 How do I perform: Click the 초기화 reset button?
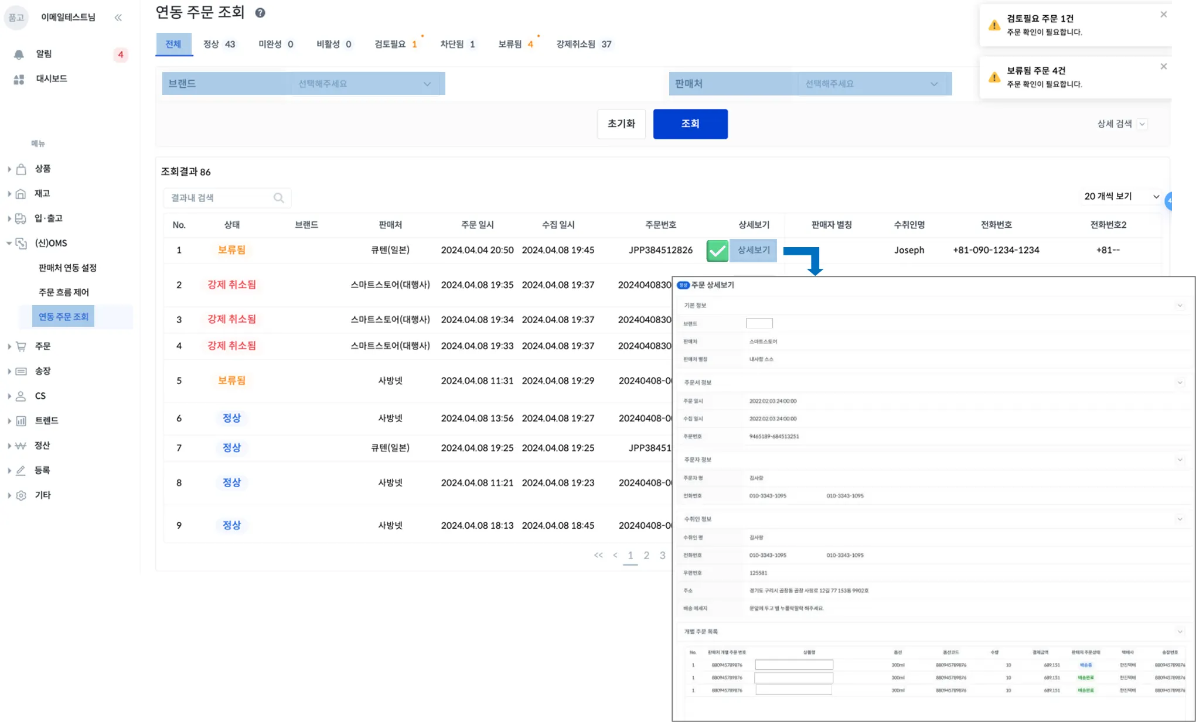[x=621, y=124]
